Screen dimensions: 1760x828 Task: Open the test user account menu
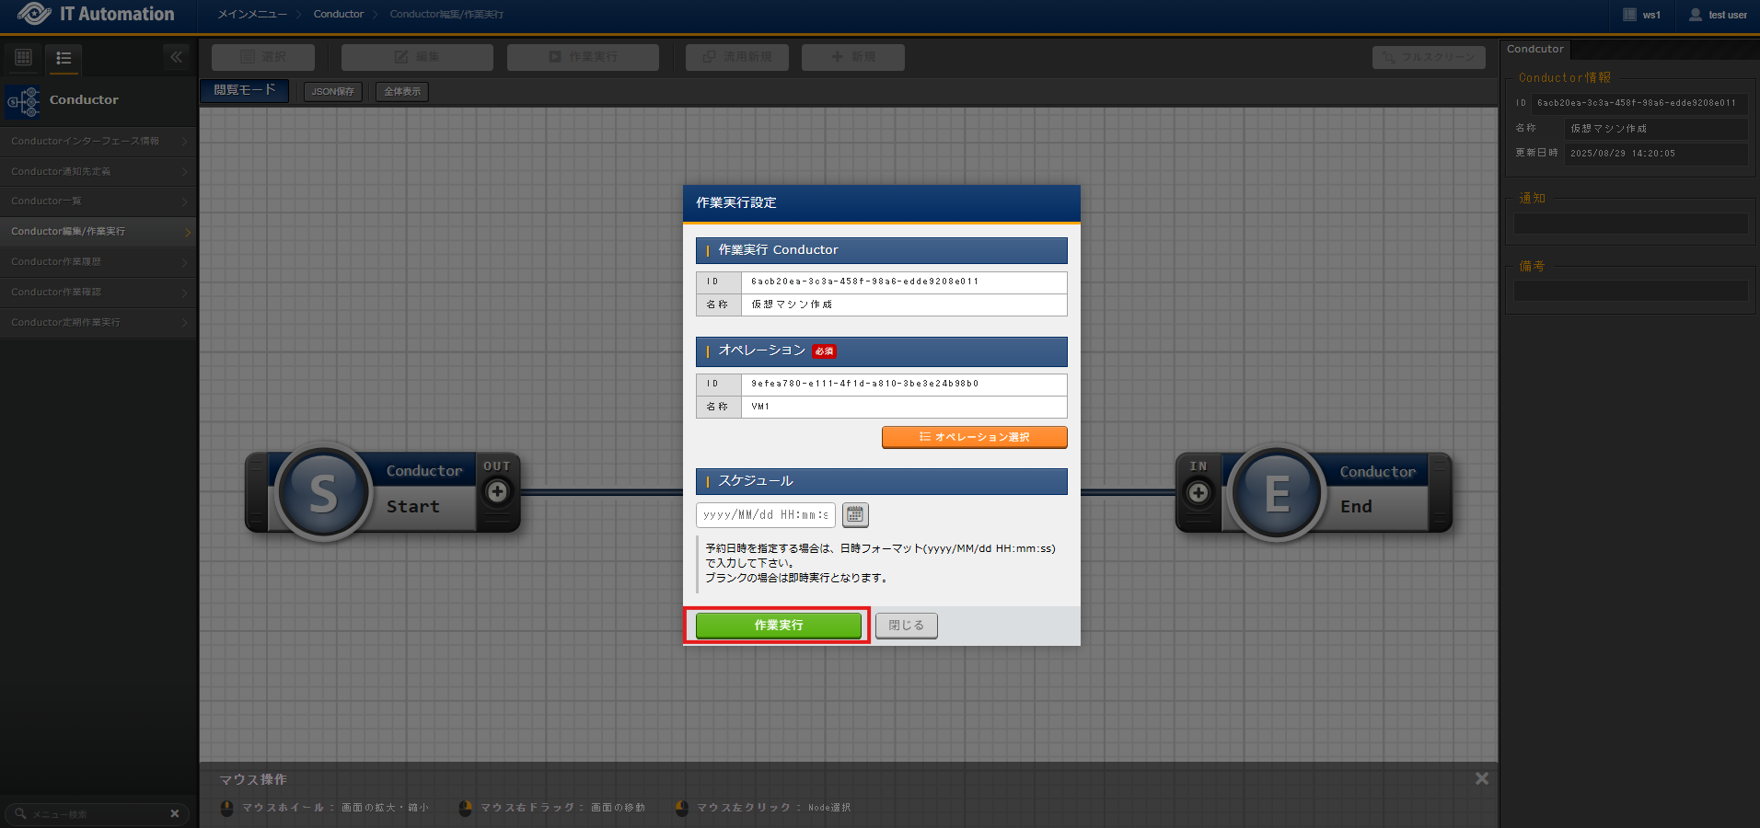(1718, 15)
